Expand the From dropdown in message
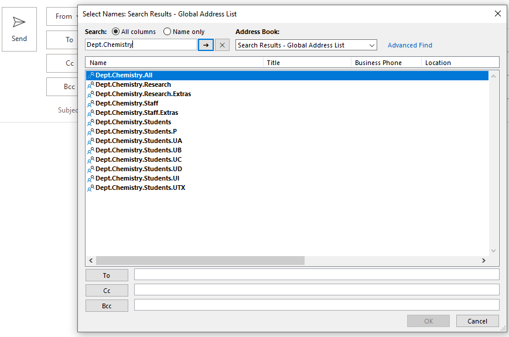This screenshot has width=509, height=337. (x=64, y=16)
